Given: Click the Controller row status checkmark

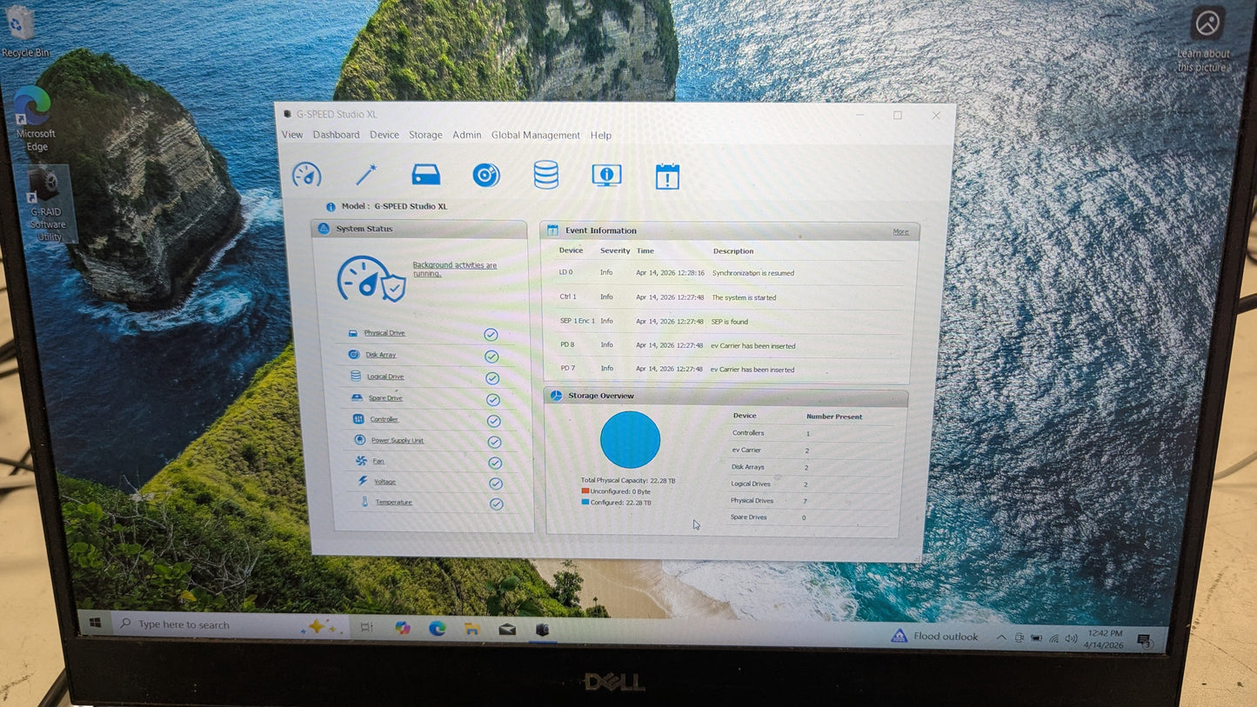Looking at the screenshot, I should pos(494,421).
